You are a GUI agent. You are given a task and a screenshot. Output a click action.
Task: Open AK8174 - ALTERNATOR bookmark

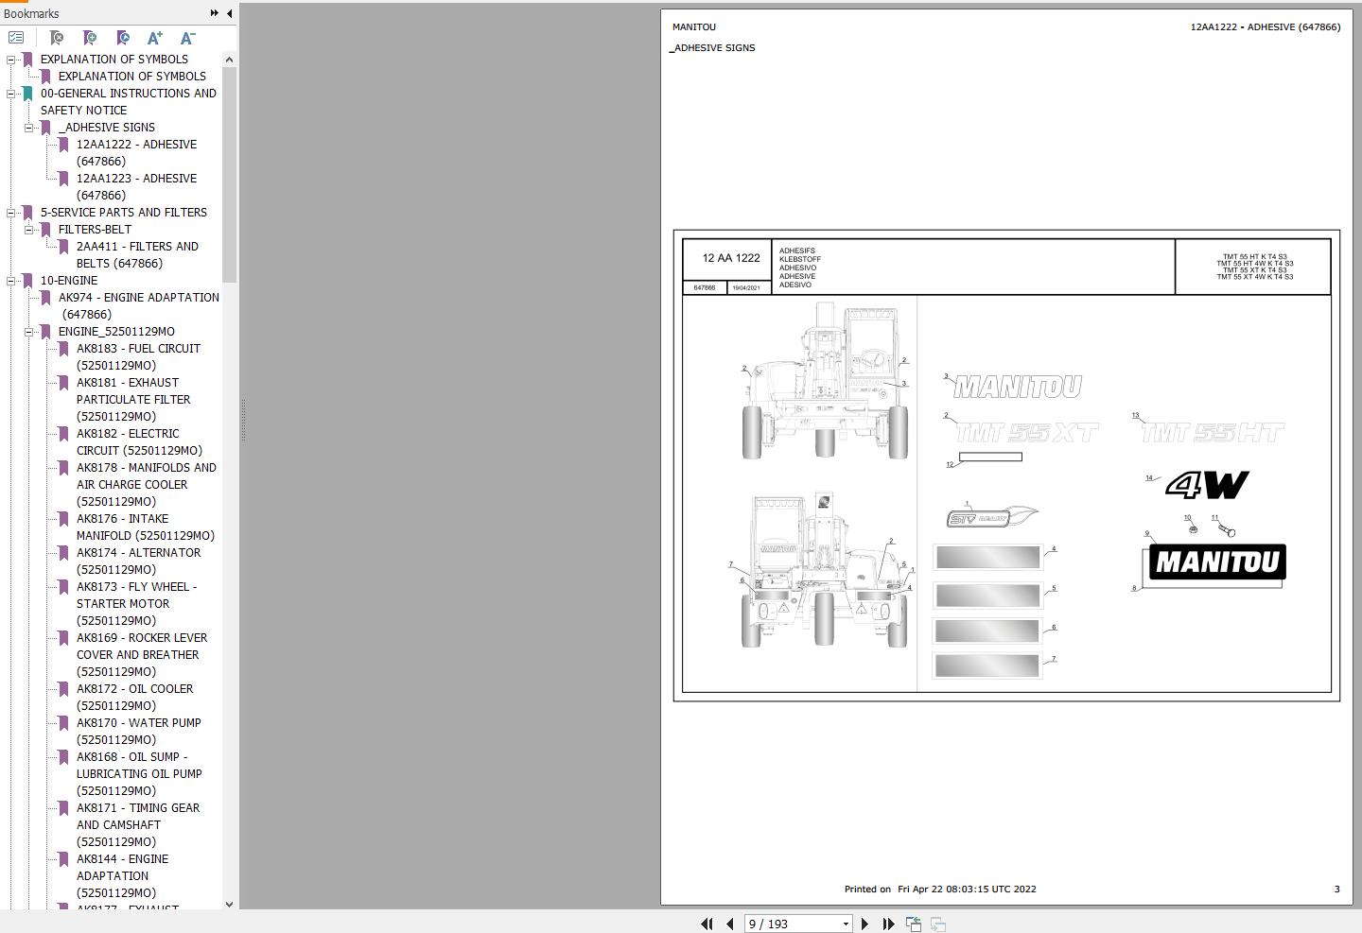(138, 562)
